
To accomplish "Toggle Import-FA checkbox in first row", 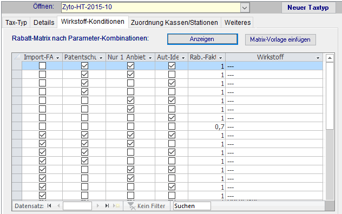I will tap(42, 65).
